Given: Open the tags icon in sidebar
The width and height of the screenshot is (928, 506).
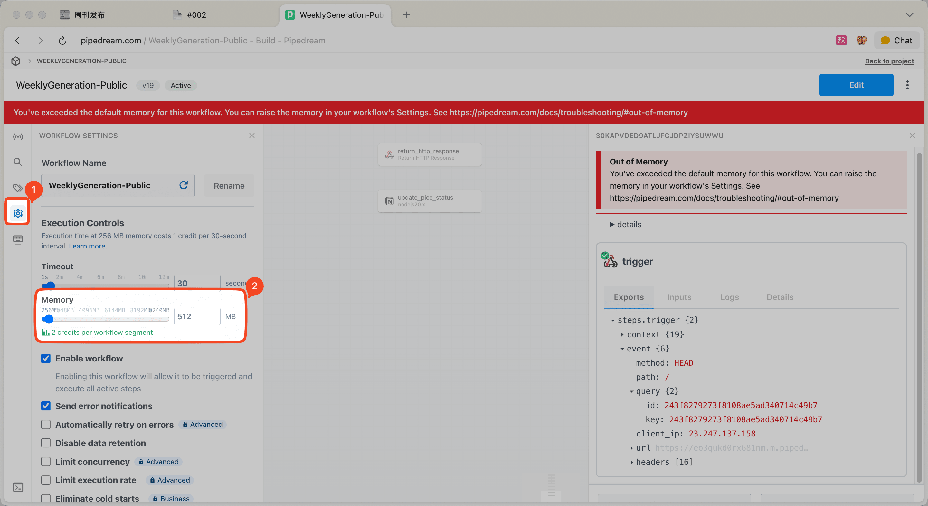Looking at the screenshot, I should (18, 188).
